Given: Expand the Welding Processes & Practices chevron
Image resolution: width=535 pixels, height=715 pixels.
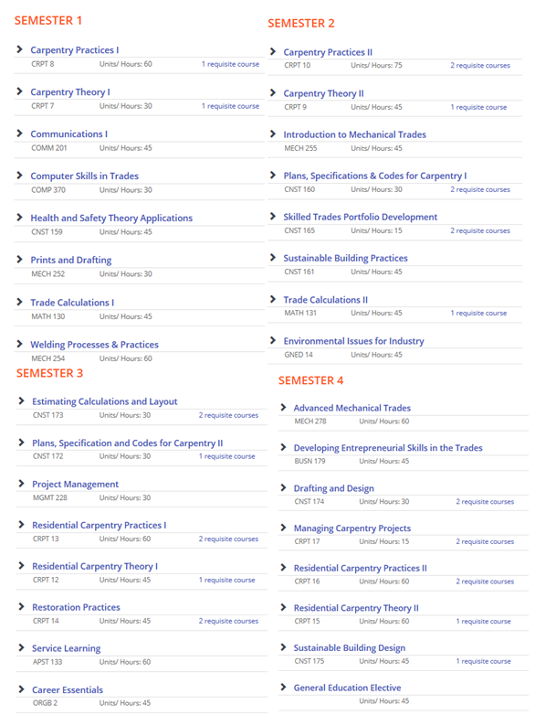Looking at the screenshot, I should coord(19,344).
